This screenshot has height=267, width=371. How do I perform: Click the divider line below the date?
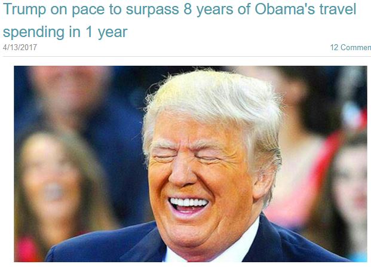point(186,57)
